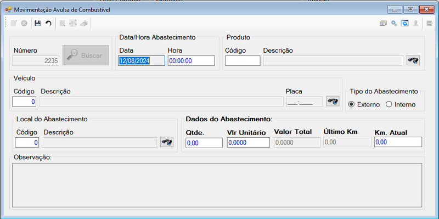Save the fuel record with floppy icon

37,24
